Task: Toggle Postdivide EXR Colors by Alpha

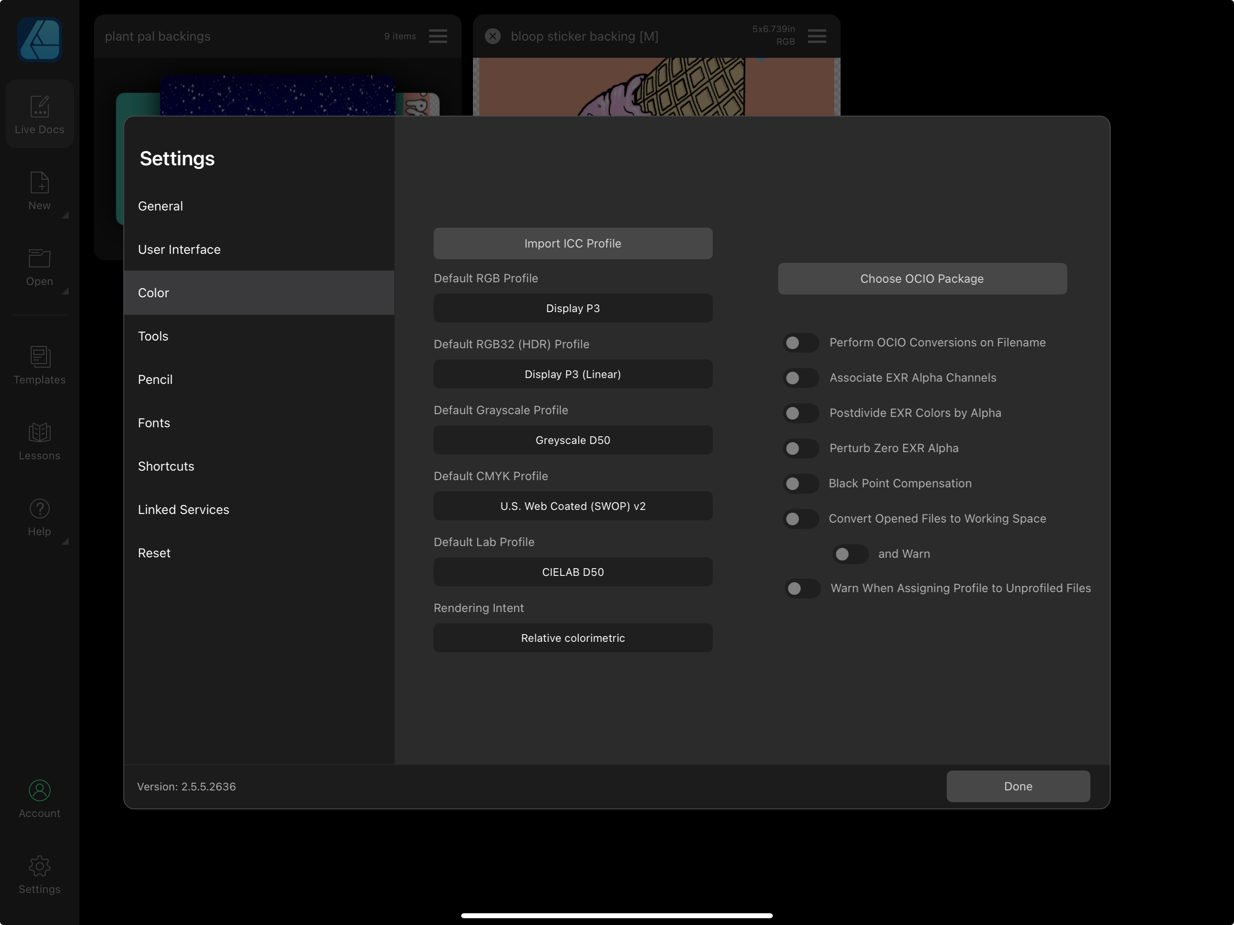Action: (800, 413)
